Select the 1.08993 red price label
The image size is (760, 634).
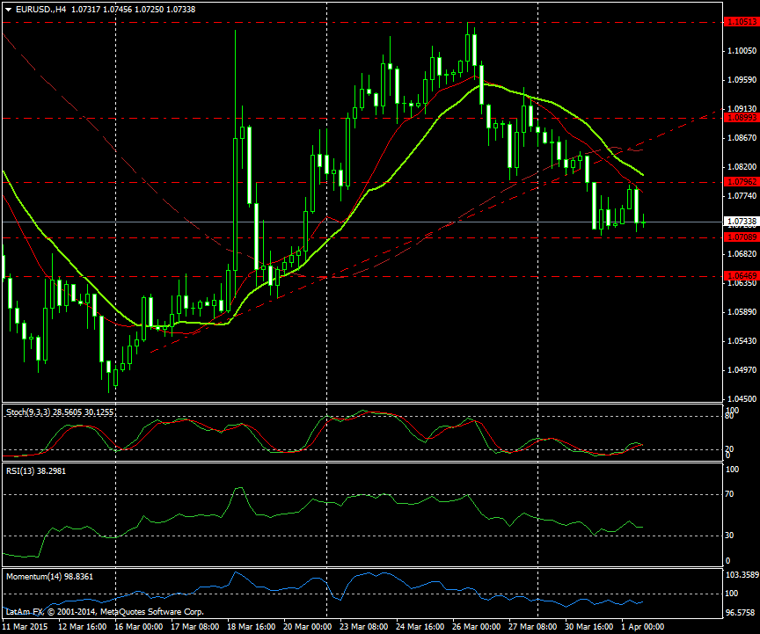[x=737, y=117]
